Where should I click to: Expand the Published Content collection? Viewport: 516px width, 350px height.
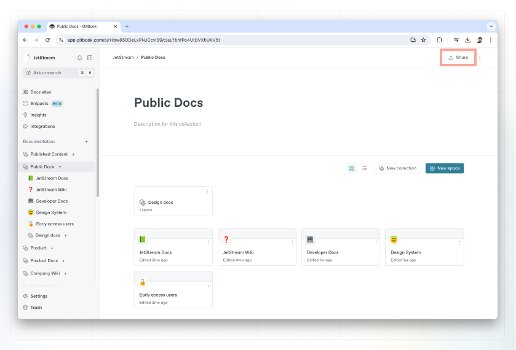click(x=74, y=155)
